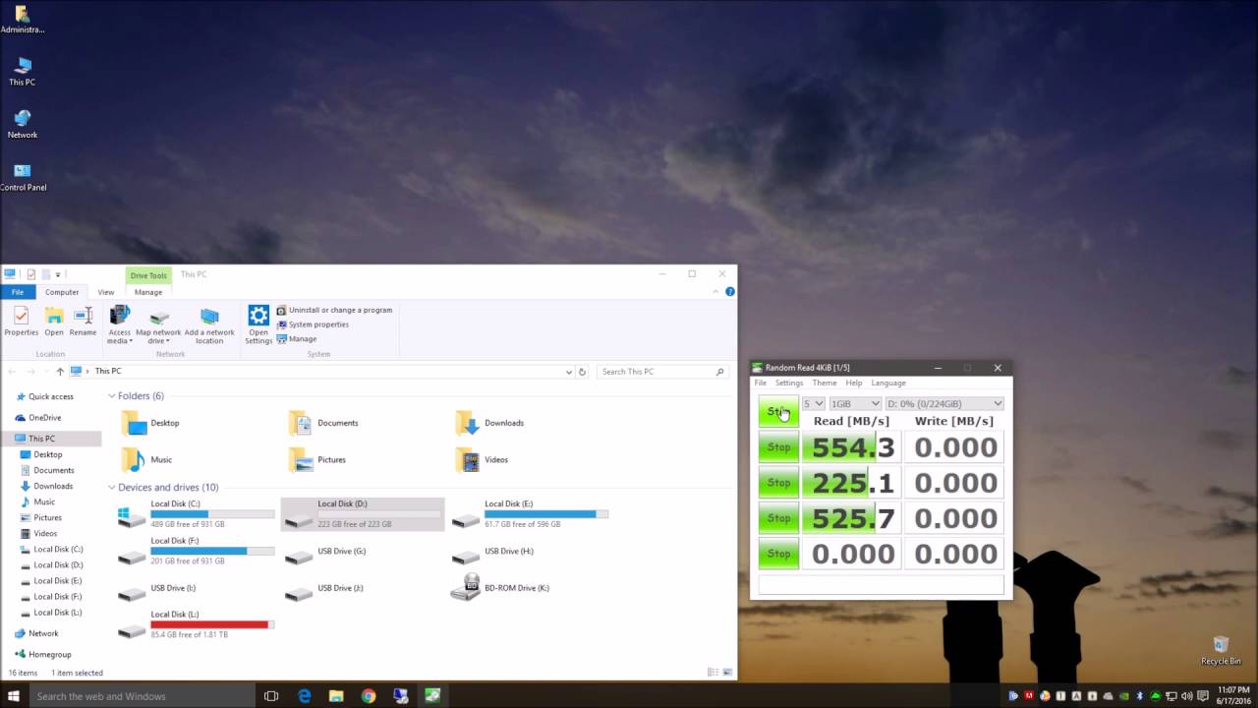
Task: Open CrystalDiskMark Language menu
Action: point(888,383)
